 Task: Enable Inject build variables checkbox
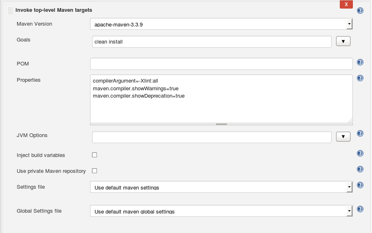coord(95,155)
